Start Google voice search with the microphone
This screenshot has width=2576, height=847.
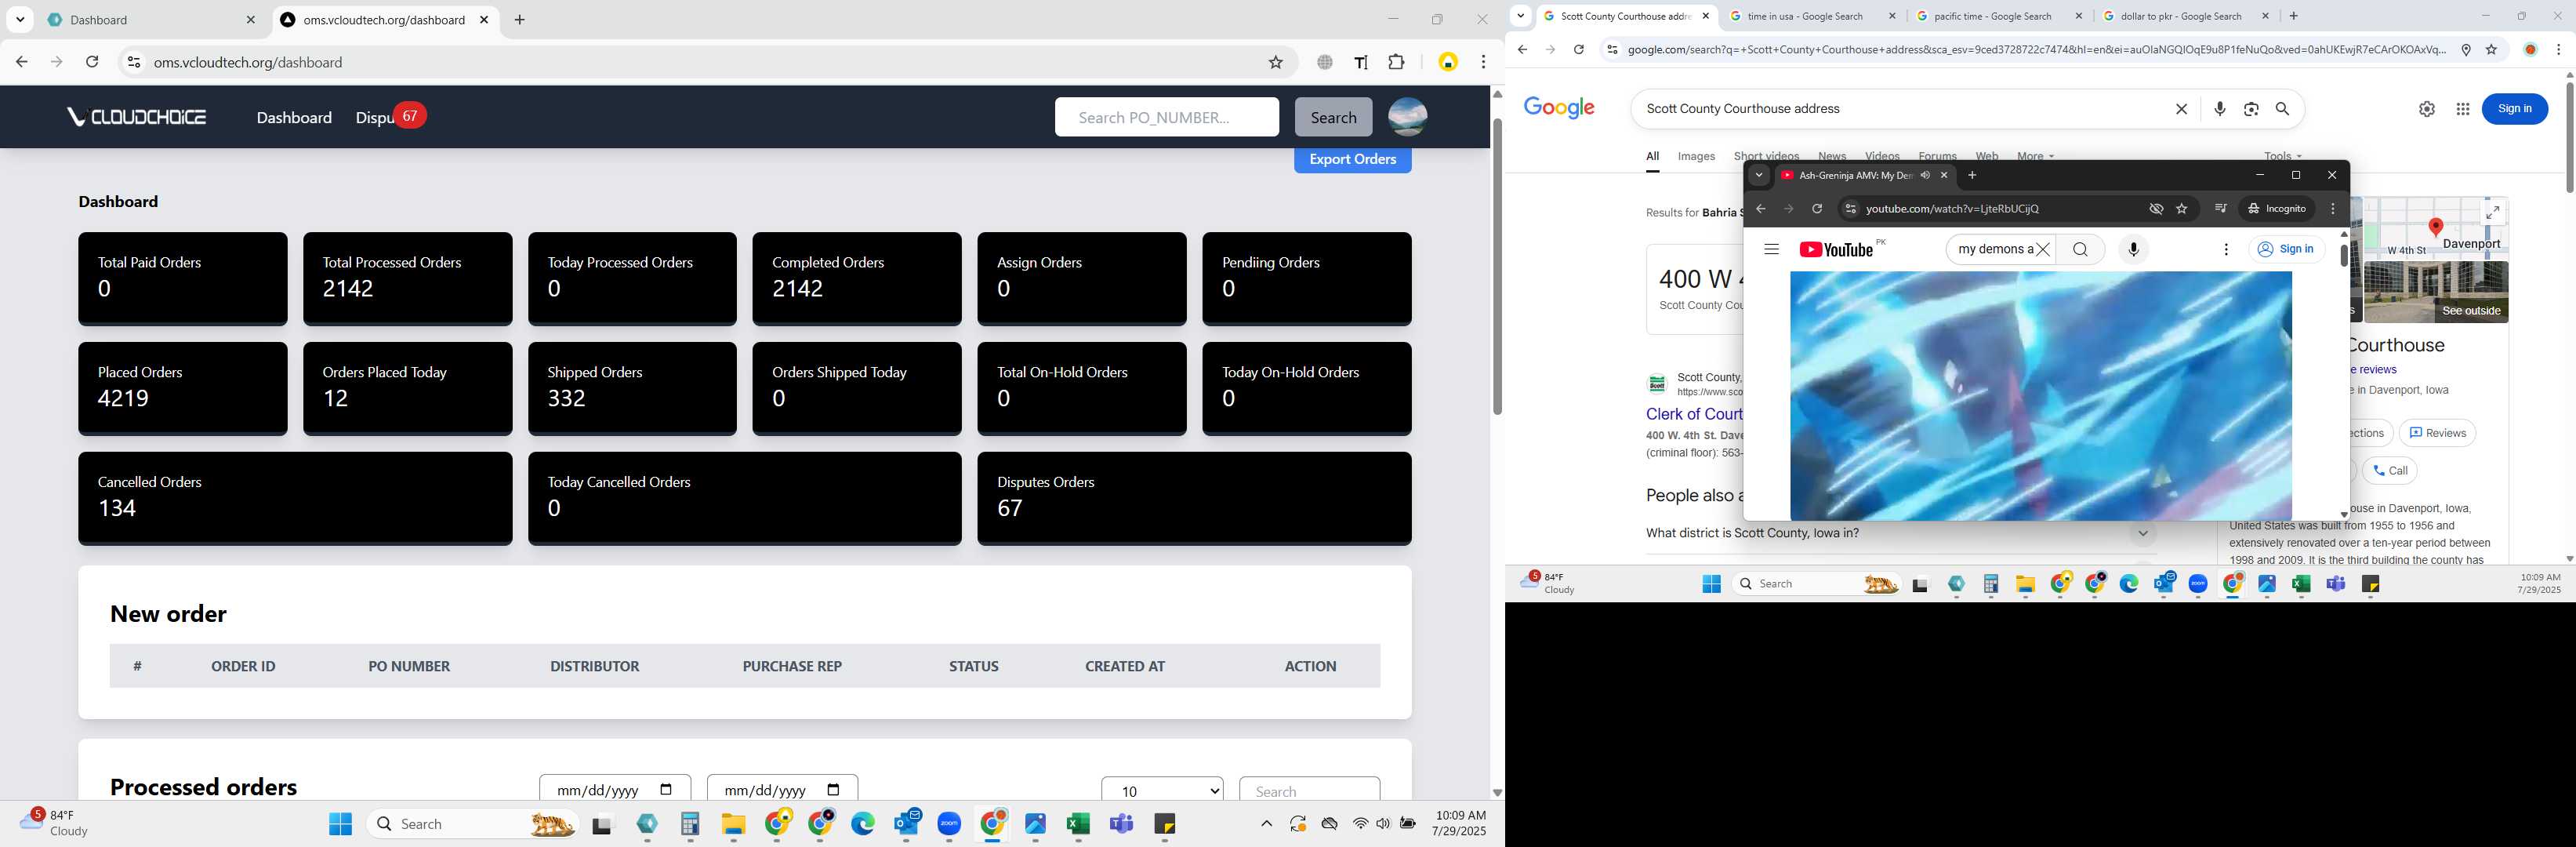pos(2219,109)
